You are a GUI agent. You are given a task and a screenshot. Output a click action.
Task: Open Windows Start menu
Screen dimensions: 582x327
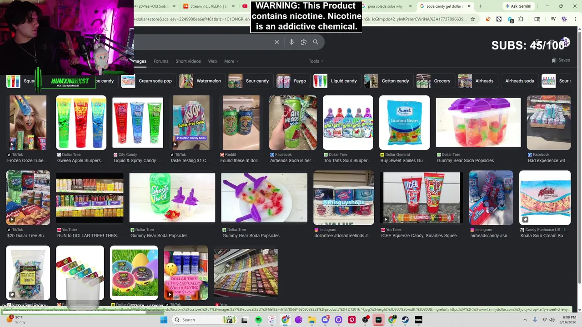pyautogui.click(x=164, y=320)
